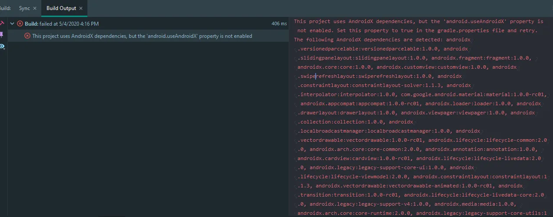Click the '.drawerlayout:drawerlayout:1.0.0' line
The height and width of the screenshot is (217, 553).
(x=416, y=113)
